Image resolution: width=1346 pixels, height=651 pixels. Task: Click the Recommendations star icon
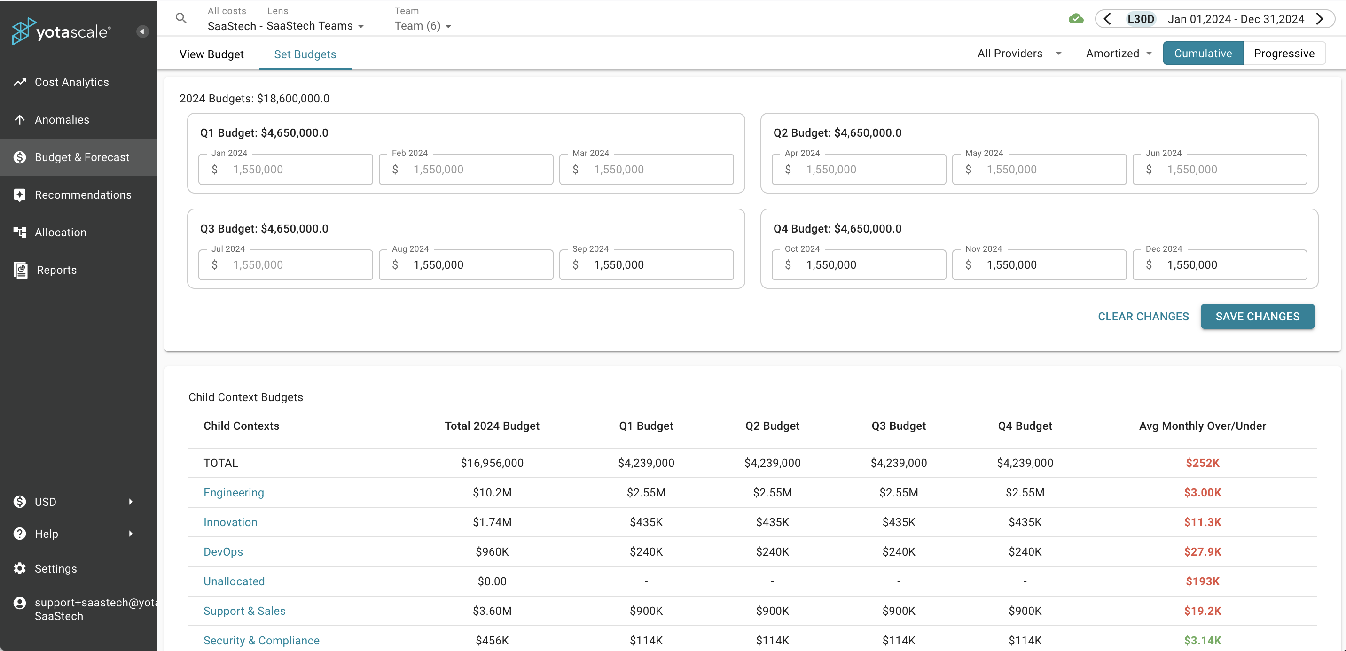click(20, 195)
